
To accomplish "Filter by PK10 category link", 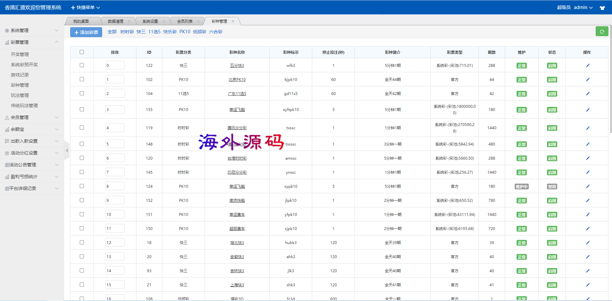I will (x=185, y=32).
